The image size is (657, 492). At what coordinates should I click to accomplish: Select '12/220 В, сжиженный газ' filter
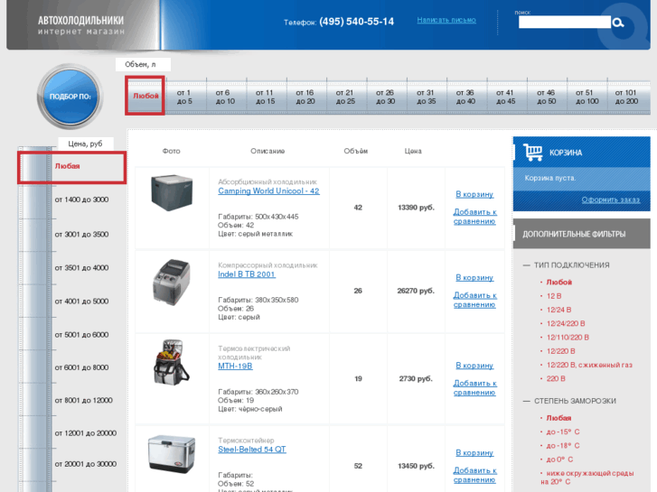[589, 365]
